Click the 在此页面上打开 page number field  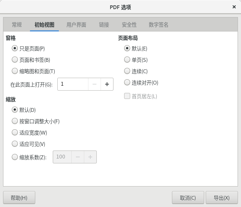tap(73, 84)
